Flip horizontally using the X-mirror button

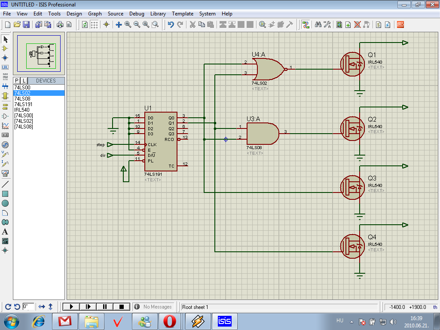(x=42, y=307)
